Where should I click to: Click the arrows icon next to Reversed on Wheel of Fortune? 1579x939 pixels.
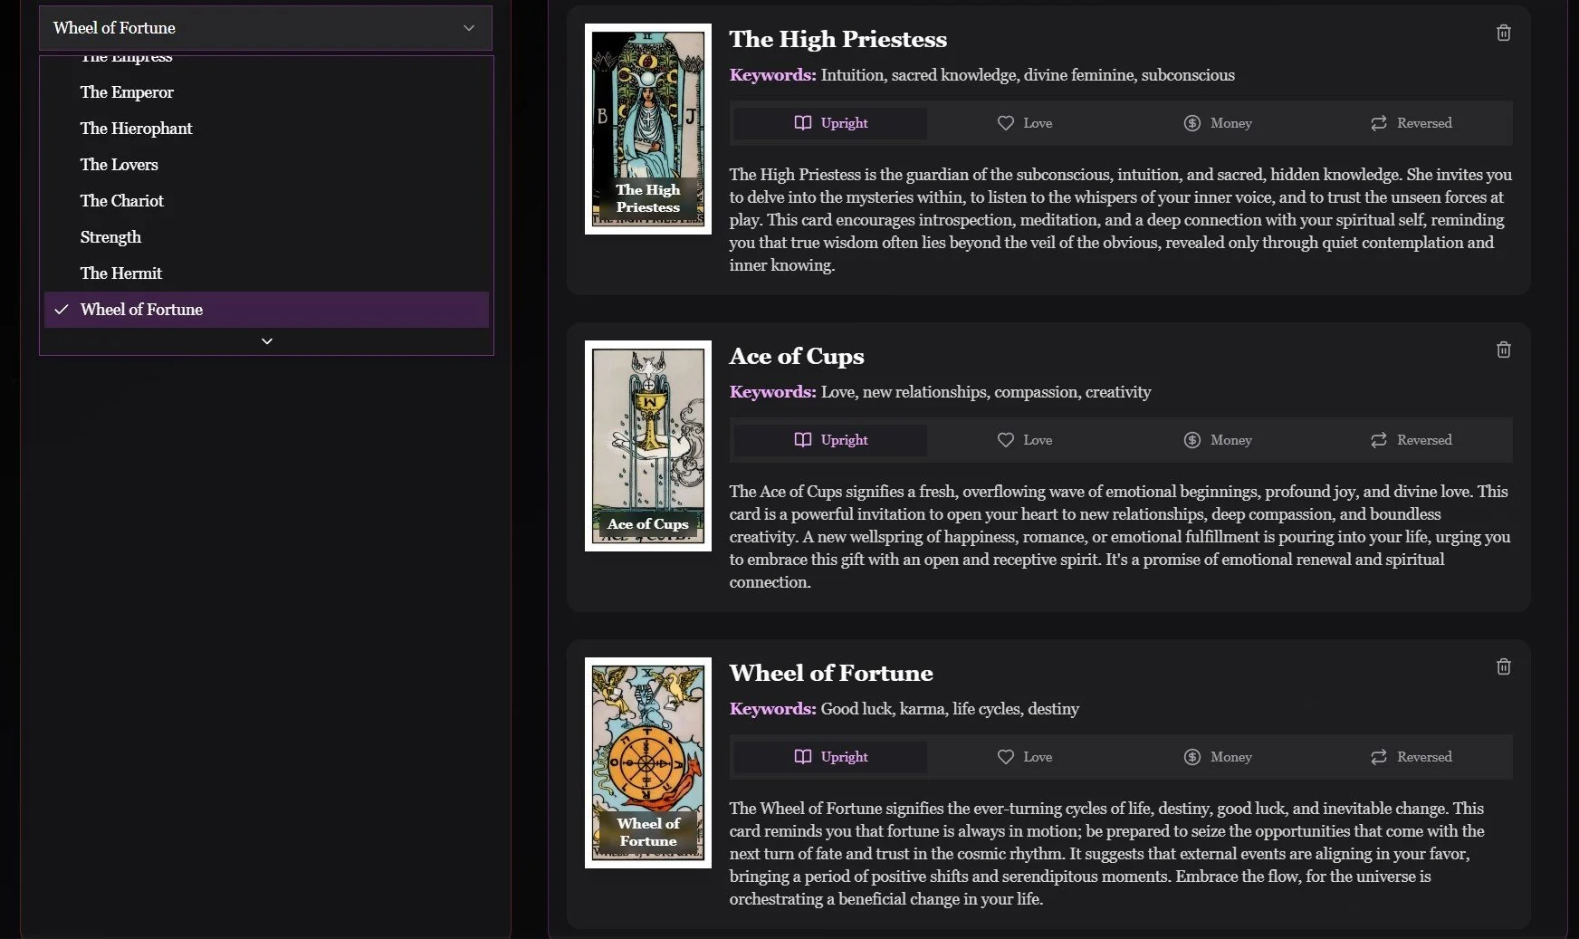point(1379,757)
